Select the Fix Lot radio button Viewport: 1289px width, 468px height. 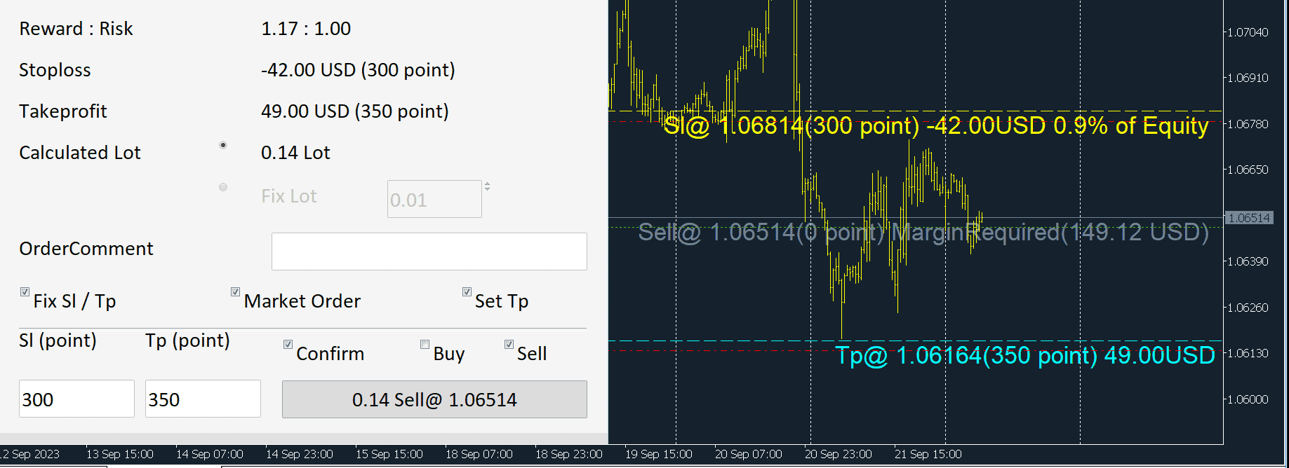click(x=223, y=187)
